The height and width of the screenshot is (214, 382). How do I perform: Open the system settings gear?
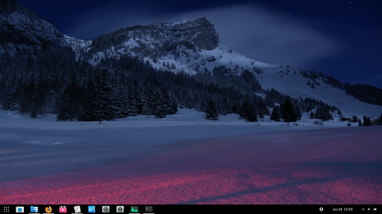[120, 209]
